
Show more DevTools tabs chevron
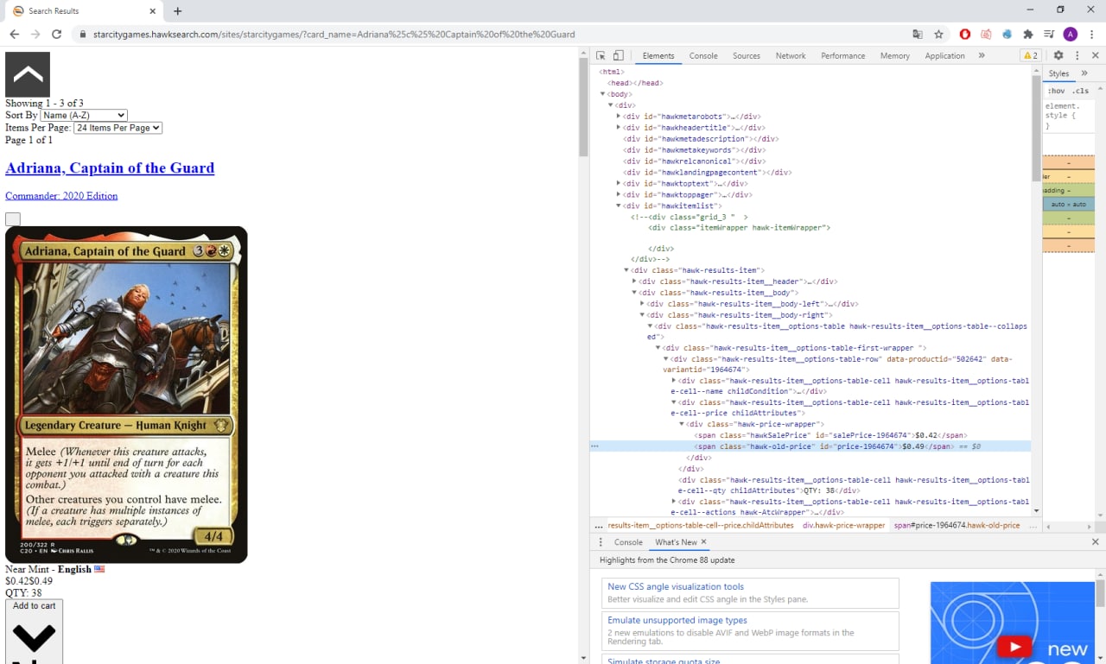[x=982, y=55]
